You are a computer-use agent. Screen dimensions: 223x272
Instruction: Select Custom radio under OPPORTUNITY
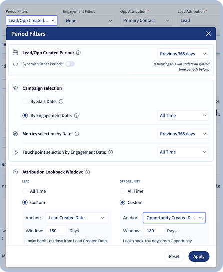pyautogui.click(x=122, y=202)
